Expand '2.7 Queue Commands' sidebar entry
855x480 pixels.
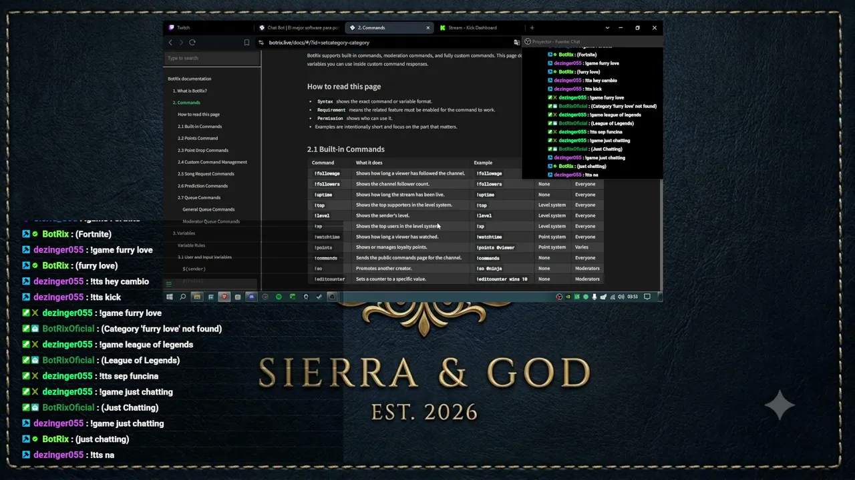pyautogui.click(x=199, y=197)
